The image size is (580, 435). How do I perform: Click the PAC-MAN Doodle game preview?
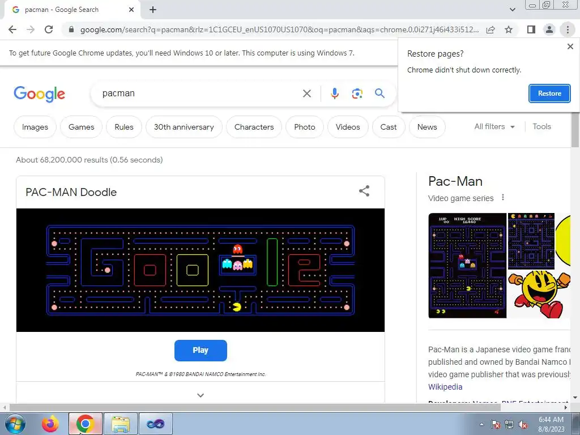(x=201, y=270)
